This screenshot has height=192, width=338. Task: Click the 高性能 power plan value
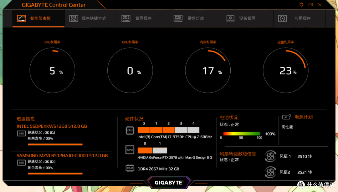287,127
